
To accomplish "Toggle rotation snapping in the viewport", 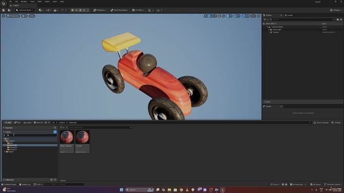I will click(x=235, y=16).
